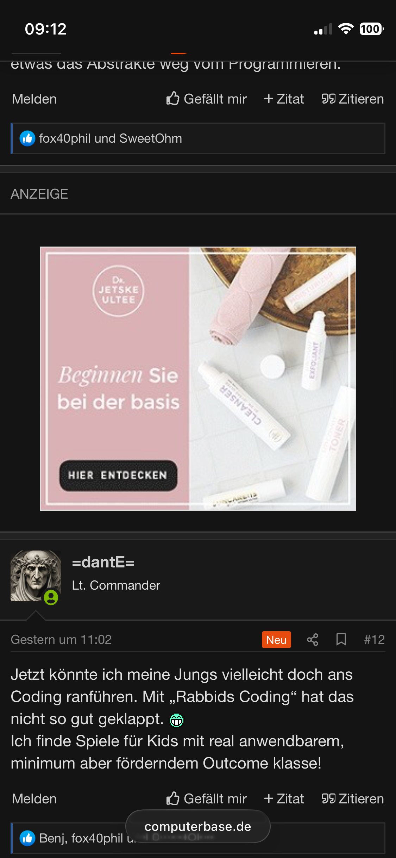Image resolution: width=396 pixels, height=858 pixels.
Task: Like the upper post via Gefällt mir
Action: point(206,99)
